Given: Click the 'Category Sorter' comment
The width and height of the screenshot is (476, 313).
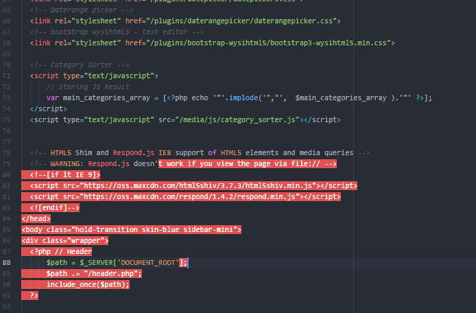Looking at the screenshot, I should click(80, 65).
